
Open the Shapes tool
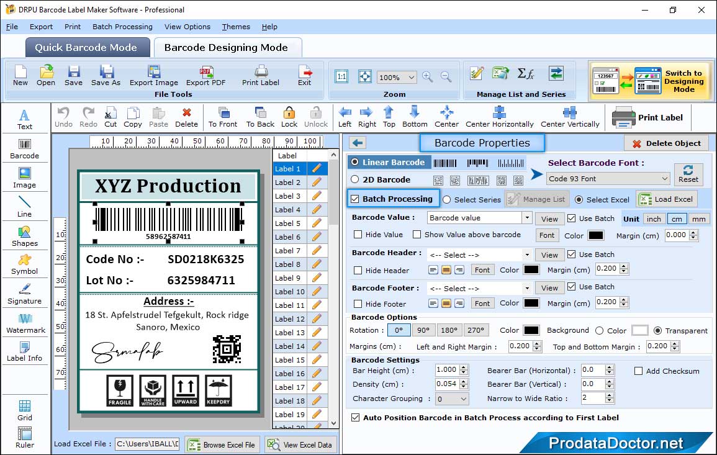point(25,237)
